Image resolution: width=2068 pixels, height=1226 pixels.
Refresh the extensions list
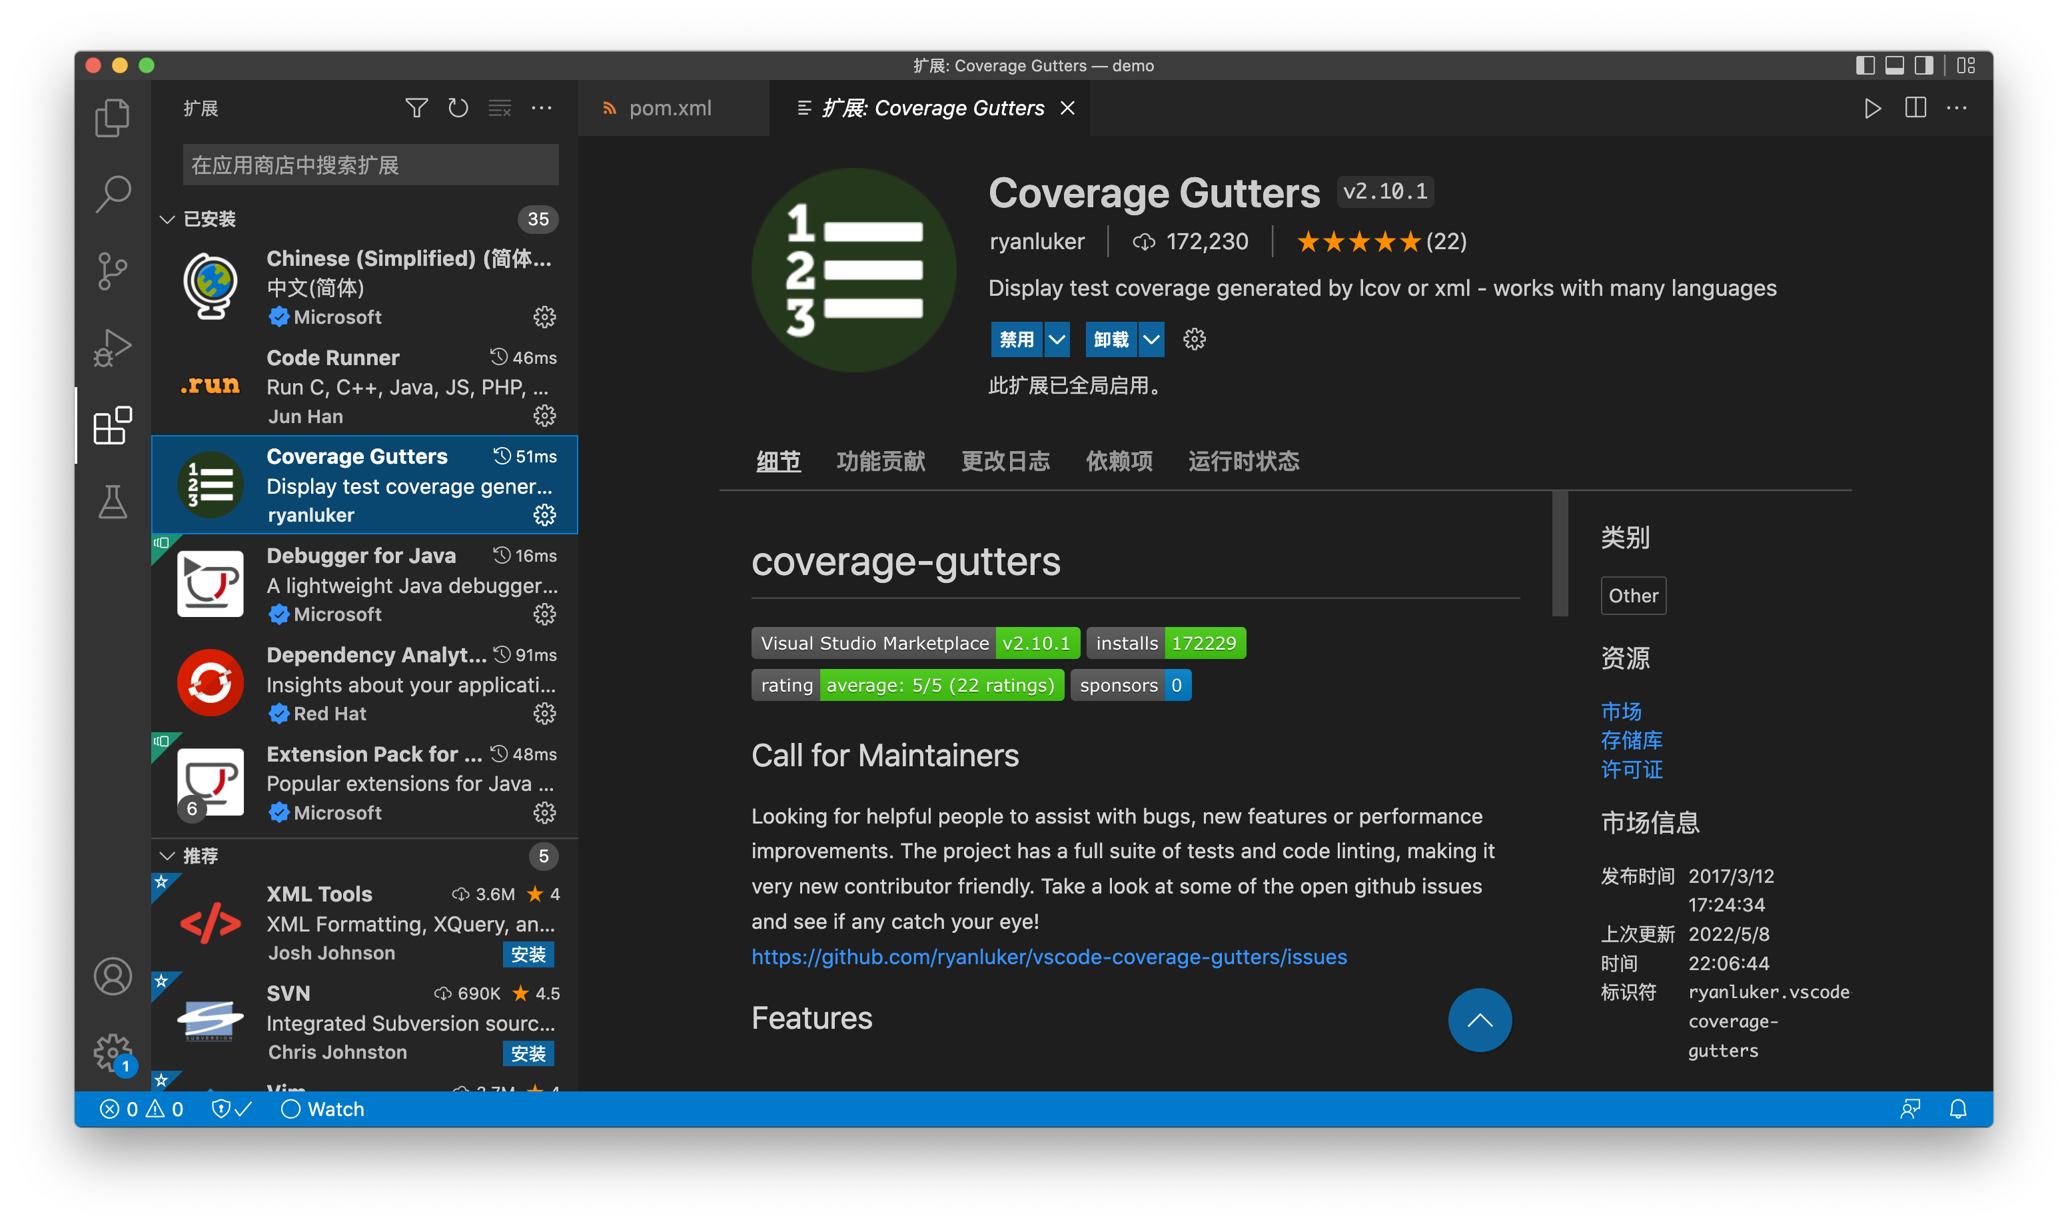tap(458, 108)
